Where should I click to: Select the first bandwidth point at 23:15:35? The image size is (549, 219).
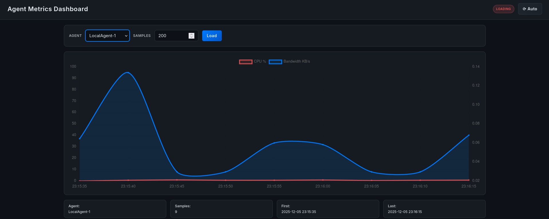pyautogui.click(x=80, y=139)
